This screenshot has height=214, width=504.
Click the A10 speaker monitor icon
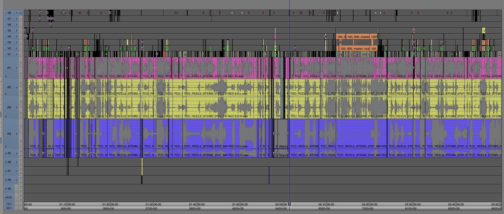[x=6, y=198]
